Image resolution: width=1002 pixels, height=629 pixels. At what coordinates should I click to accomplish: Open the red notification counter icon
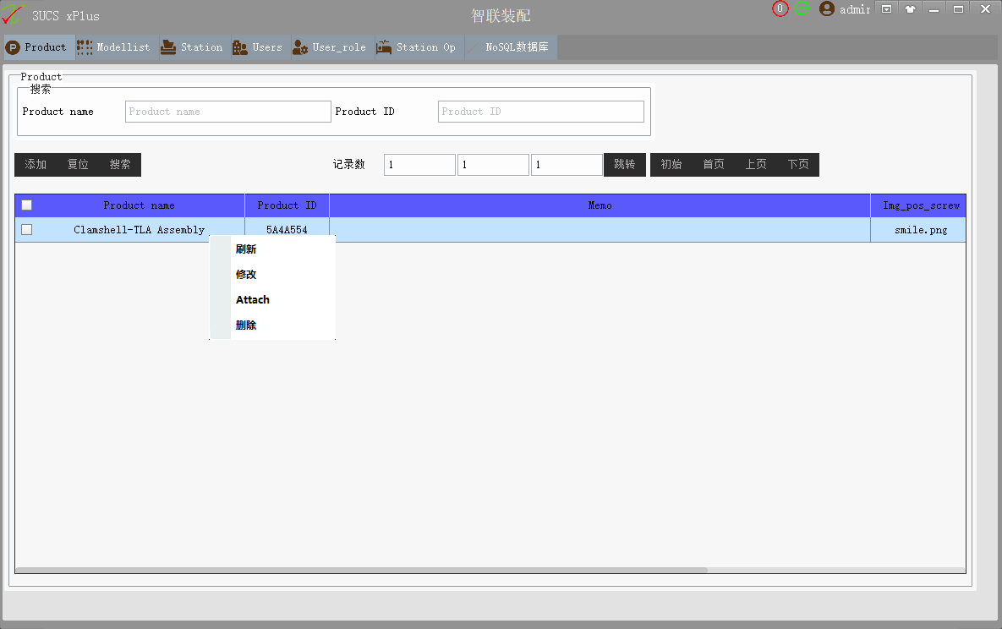click(780, 9)
